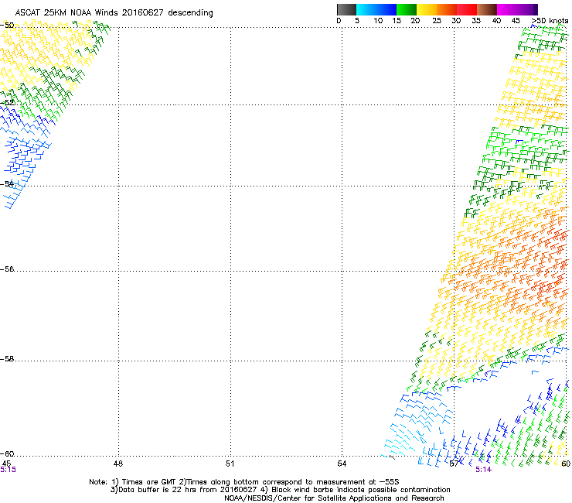This screenshot has height=503, width=572.
Task: Click the purple "5:14" swath time label
Action: pos(483,470)
